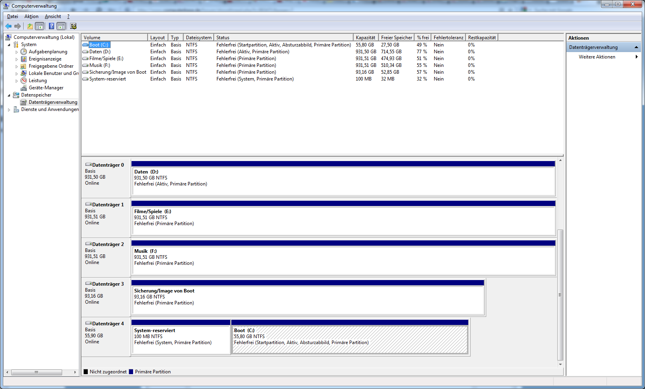Select the Datenträger 3 disk label
645x389 pixels.
click(x=108, y=284)
